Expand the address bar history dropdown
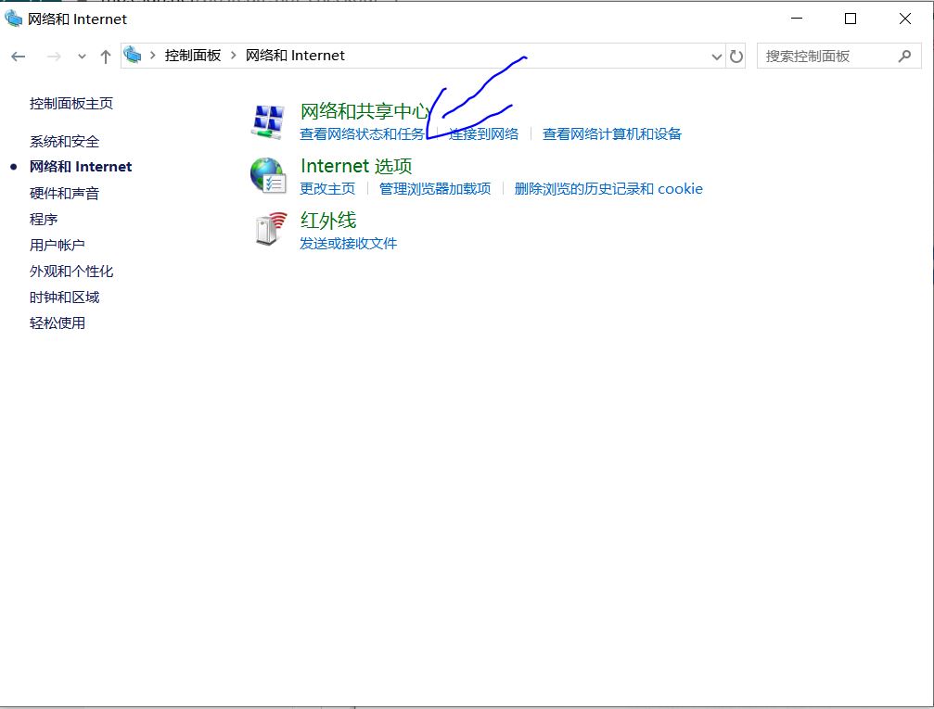 pos(717,57)
